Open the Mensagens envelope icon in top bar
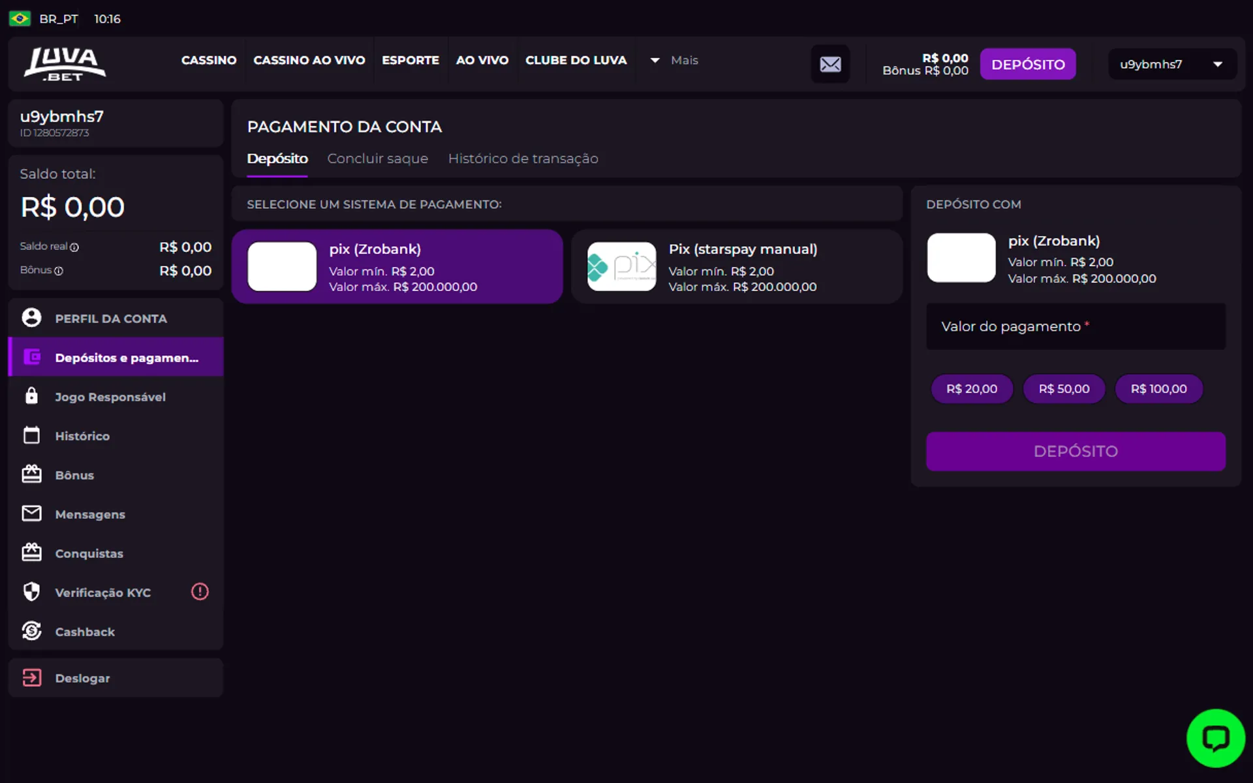This screenshot has height=783, width=1253. pos(830,63)
